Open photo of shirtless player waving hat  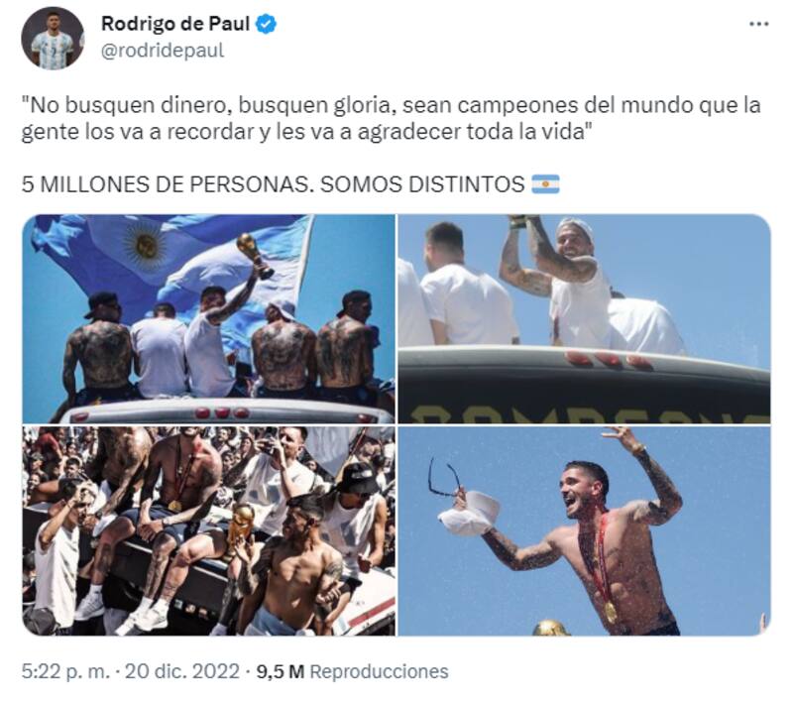pyautogui.click(x=584, y=531)
